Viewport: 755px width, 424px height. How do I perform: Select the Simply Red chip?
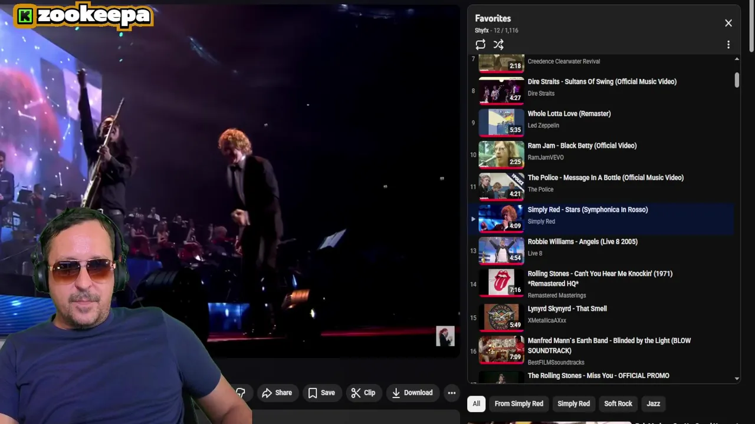[573, 403]
